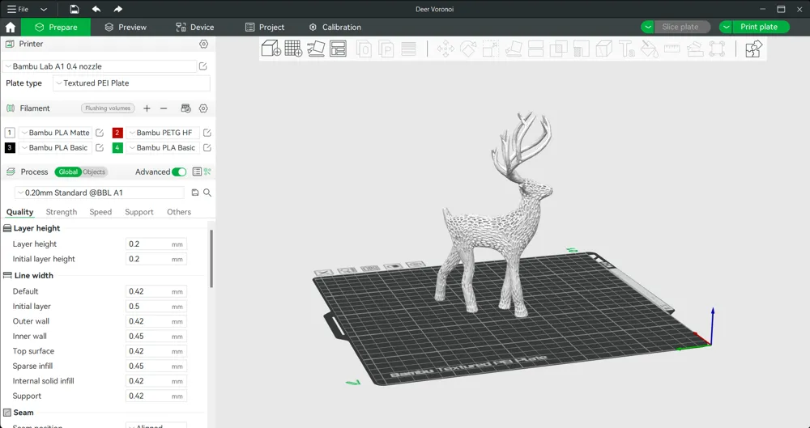810x428 pixels.
Task: Switch the Process scope to Global
Action: [68, 172]
